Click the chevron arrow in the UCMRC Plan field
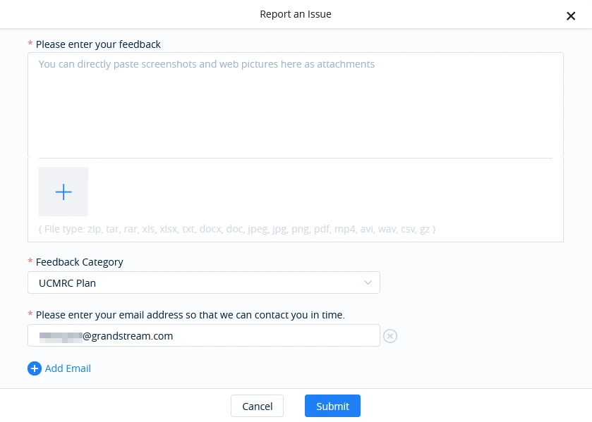The image size is (592, 422). coord(368,283)
